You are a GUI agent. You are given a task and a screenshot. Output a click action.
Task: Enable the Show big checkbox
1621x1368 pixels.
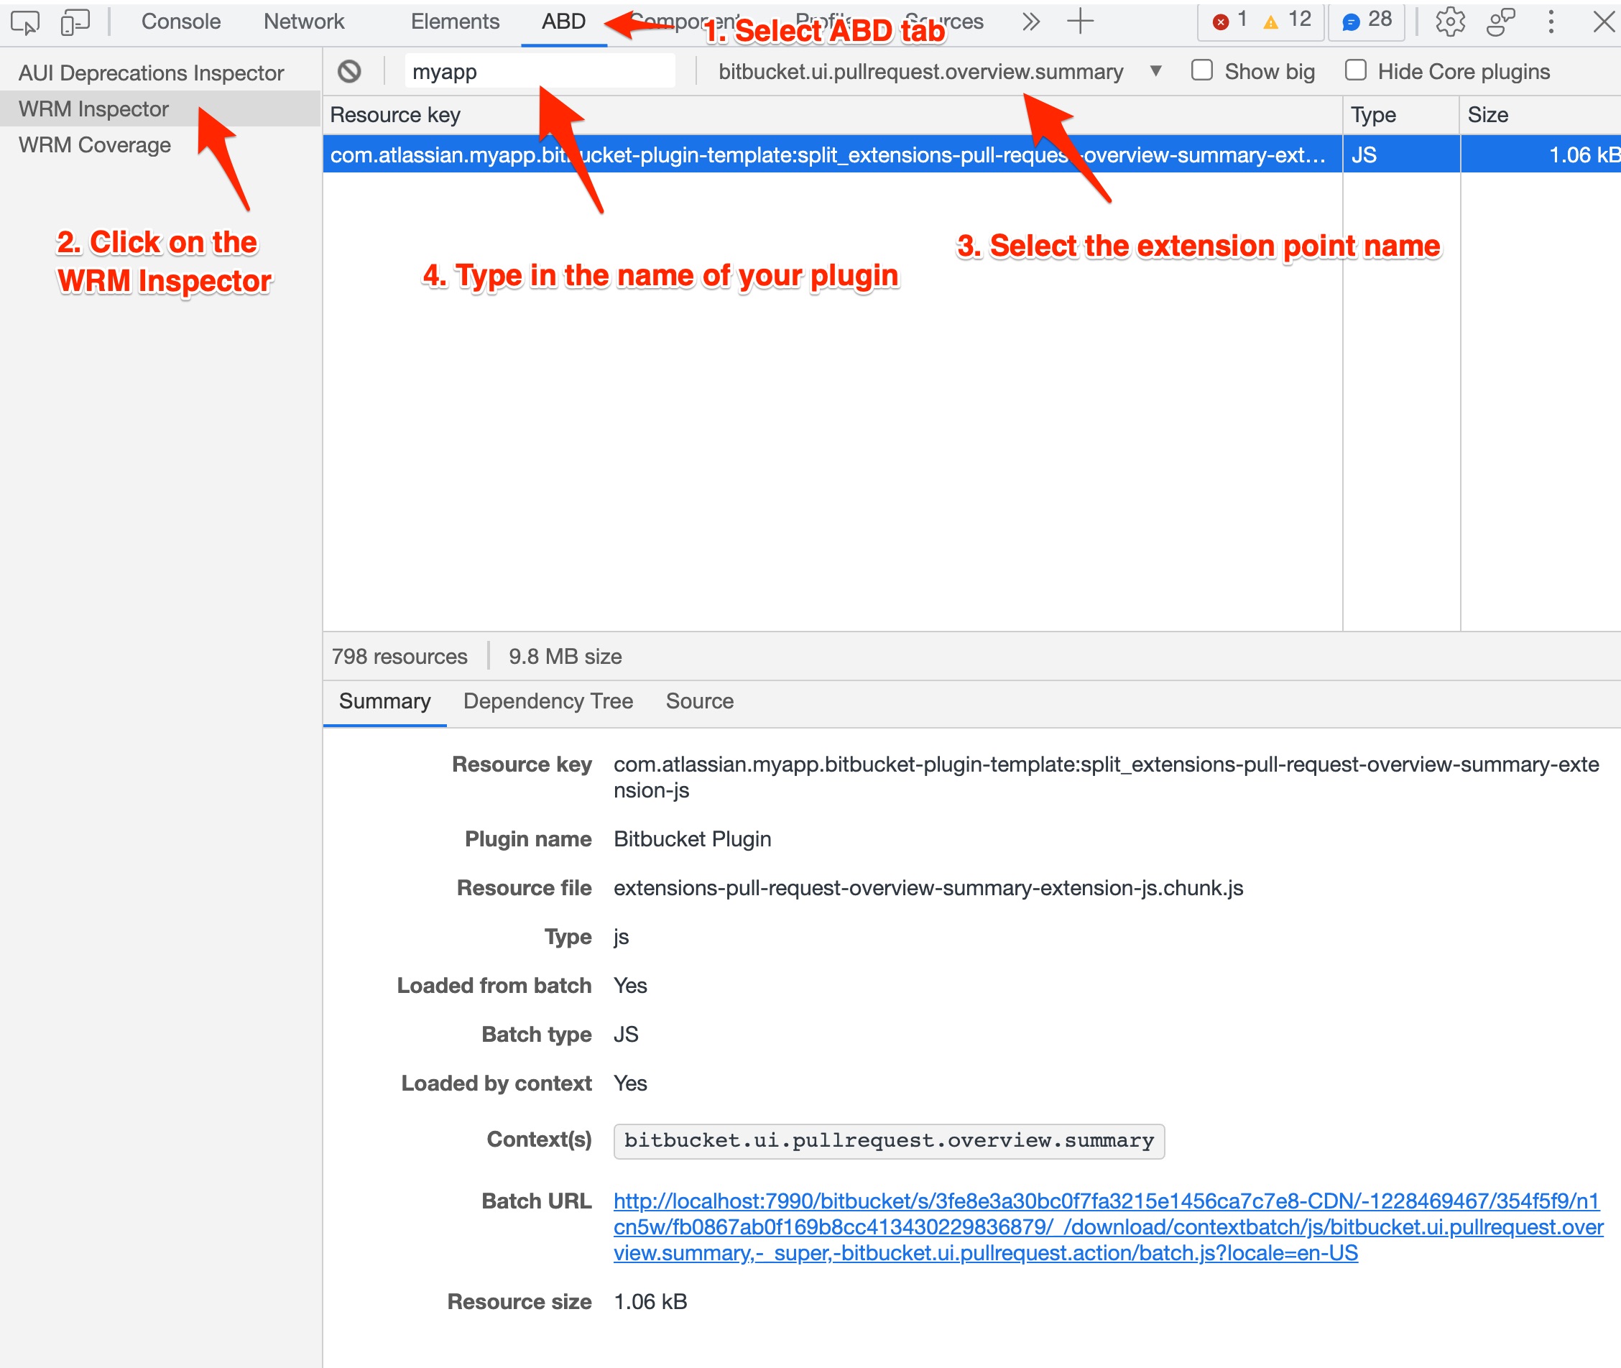(x=1202, y=70)
